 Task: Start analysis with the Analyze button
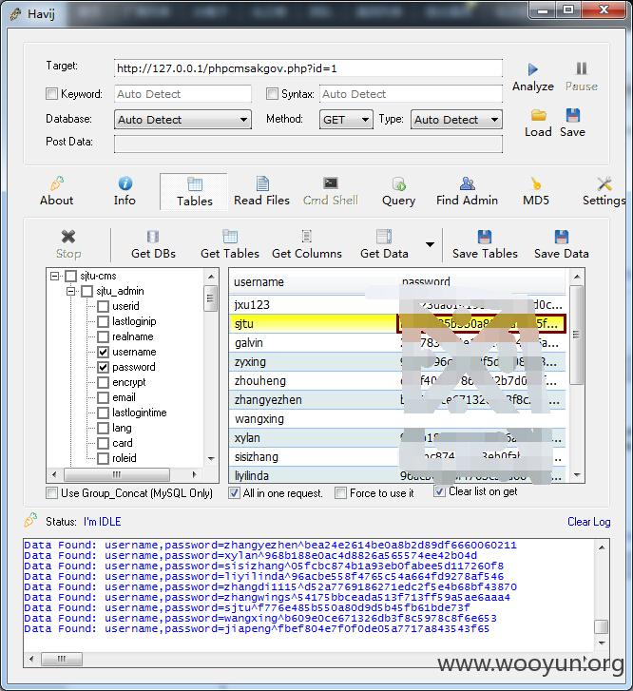(532, 77)
